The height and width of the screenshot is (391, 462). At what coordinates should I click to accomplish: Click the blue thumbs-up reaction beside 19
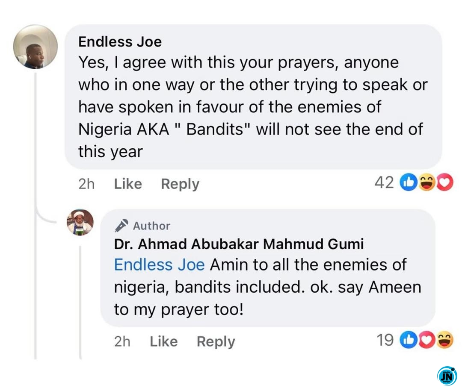pyautogui.click(x=407, y=341)
